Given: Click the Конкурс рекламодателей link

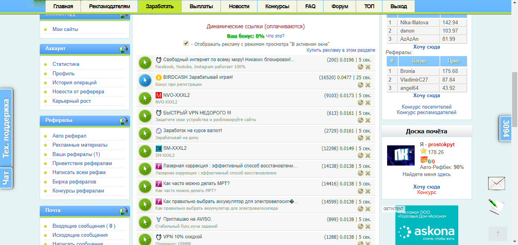Looking at the screenshot, I should click(x=427, y=113).
